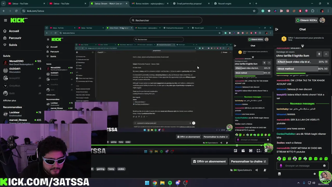Go to Accueil in the sidebar
332x187 pixels.
point(11,31)
